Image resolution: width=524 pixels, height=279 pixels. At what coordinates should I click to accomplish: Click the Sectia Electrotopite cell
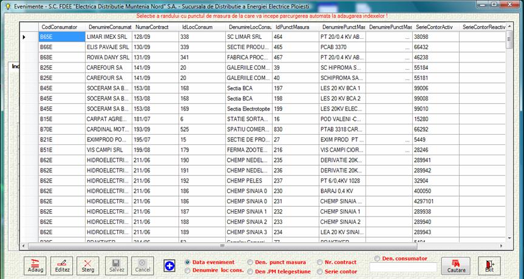249,109
